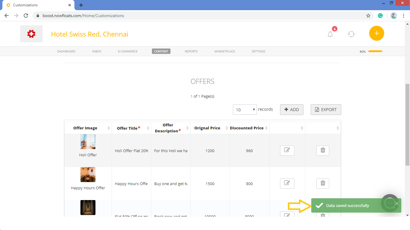Select the Content menu
Image resolution: width=410 pixels, height=230 pixels.
(x=161, y=52)
